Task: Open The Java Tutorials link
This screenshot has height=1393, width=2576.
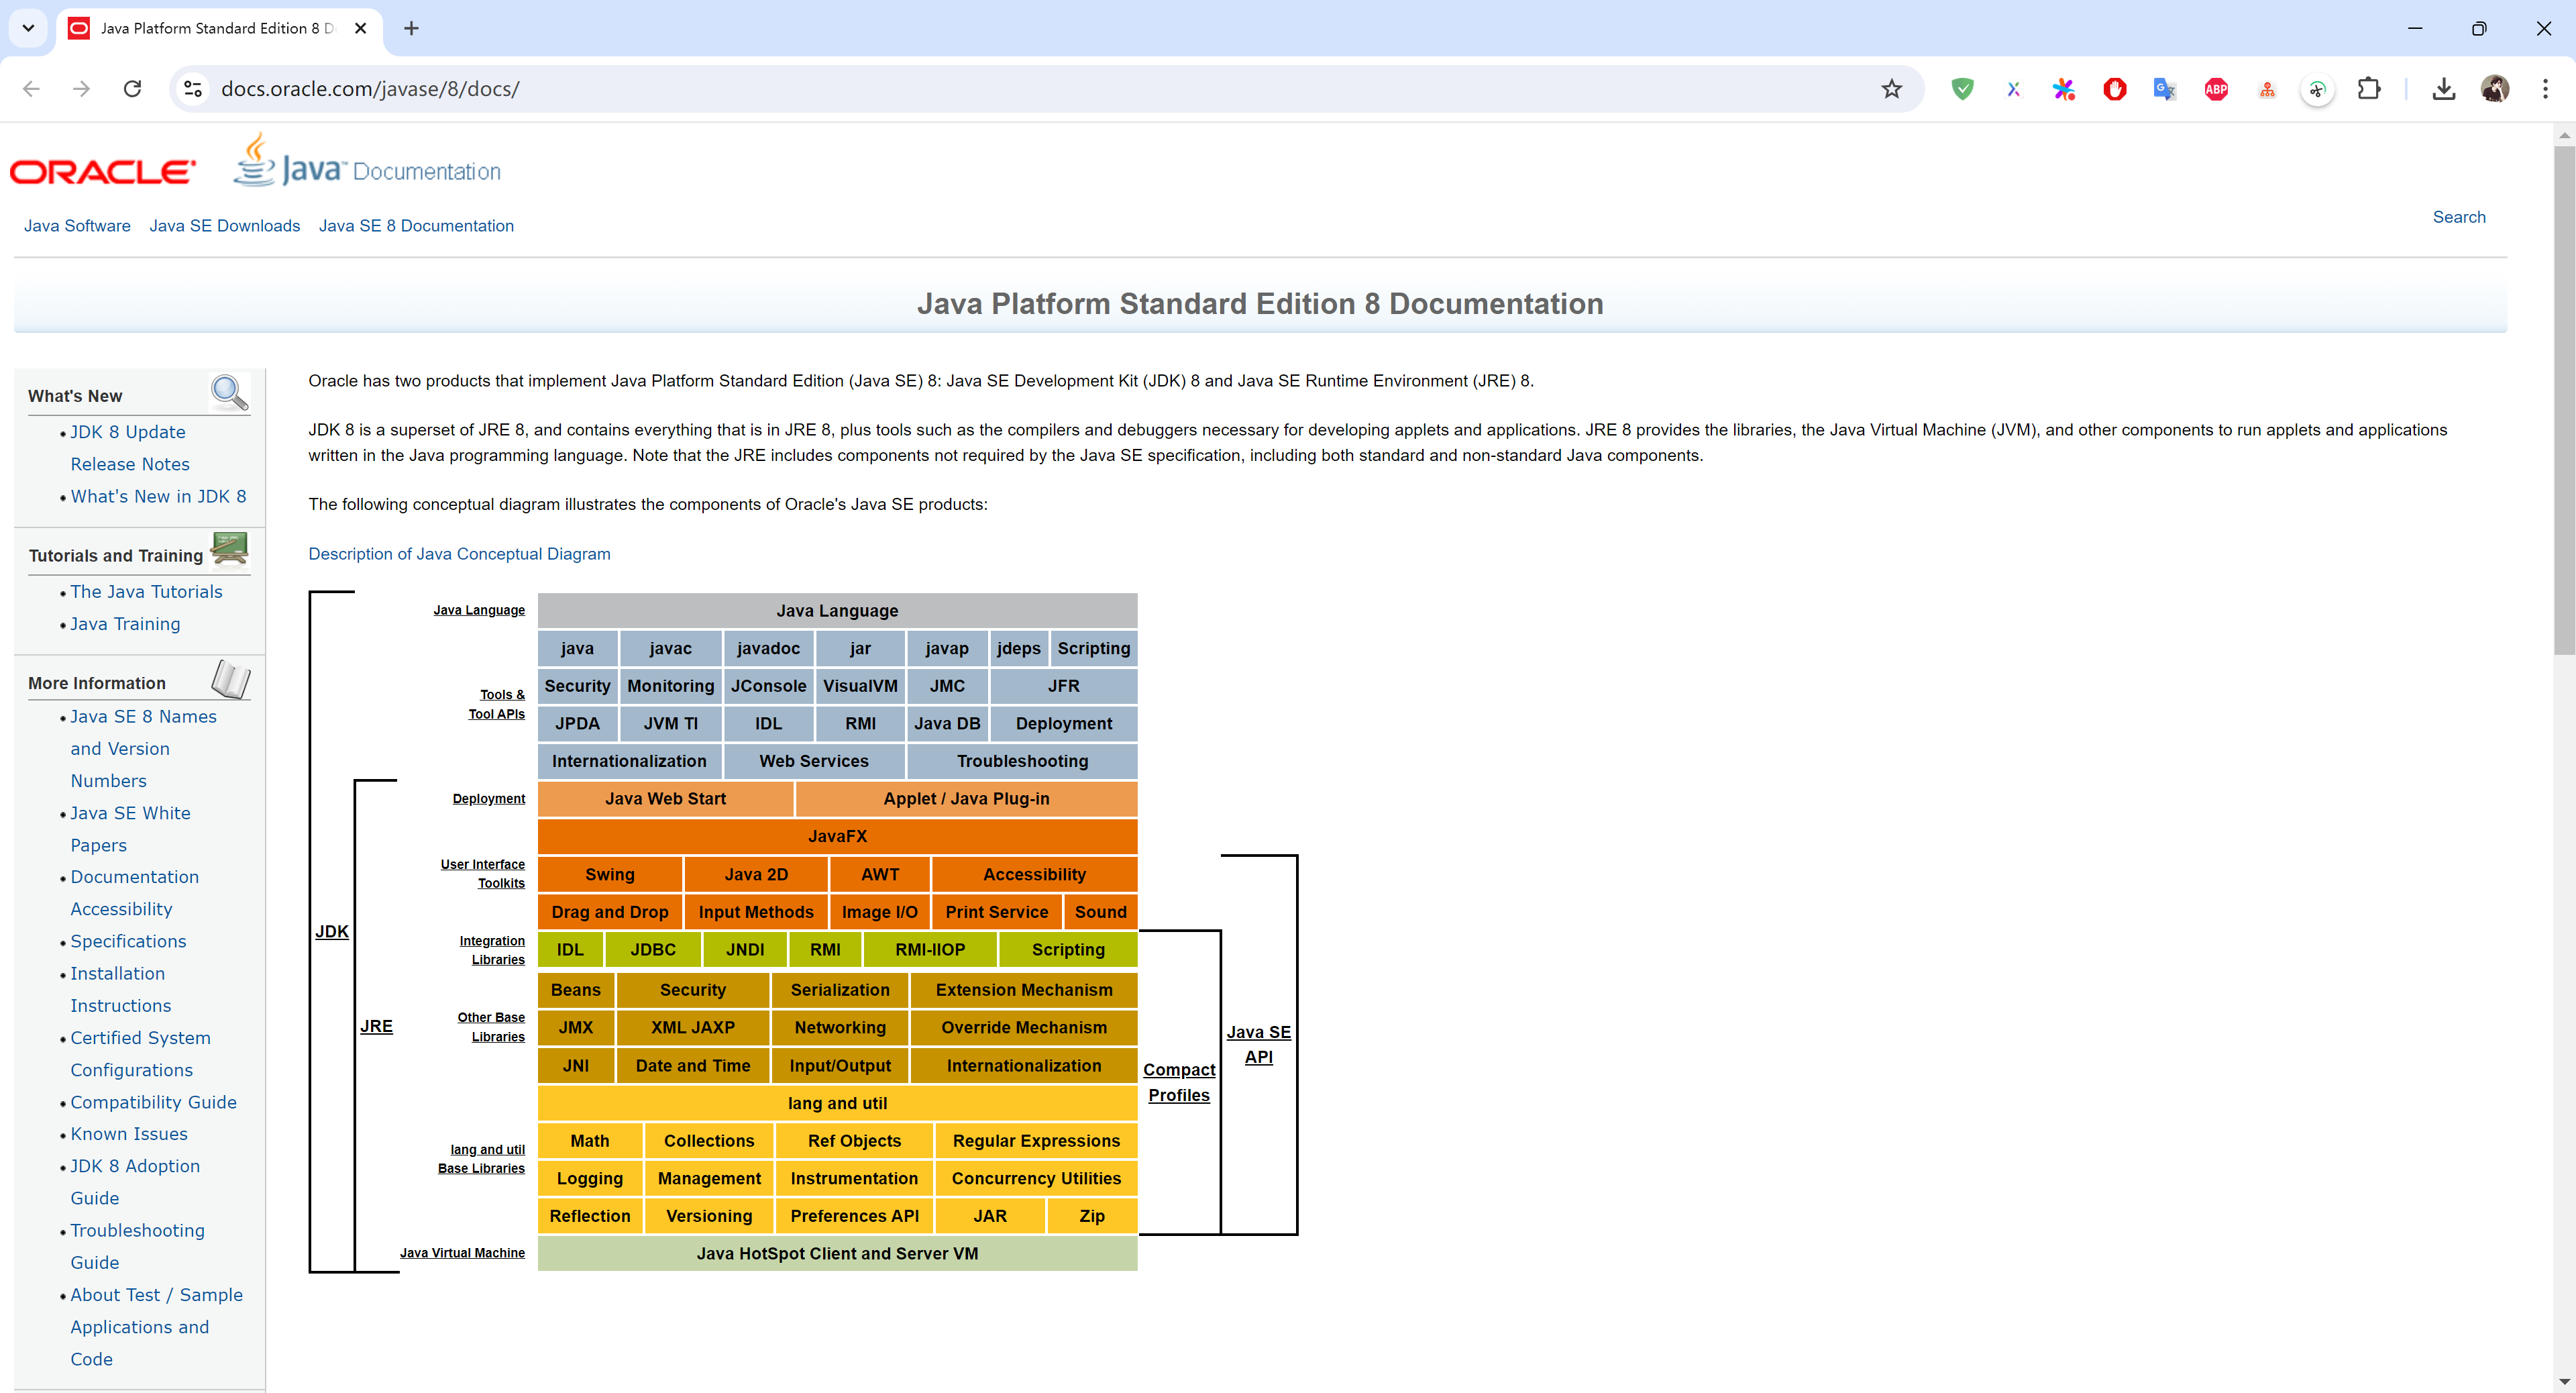Action: tap(146, 592)
